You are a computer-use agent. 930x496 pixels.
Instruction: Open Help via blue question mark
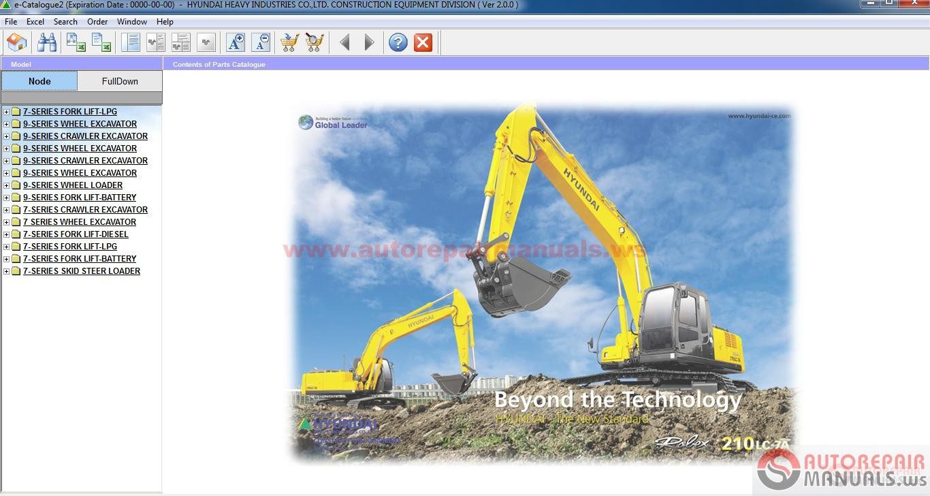point(398,42)
